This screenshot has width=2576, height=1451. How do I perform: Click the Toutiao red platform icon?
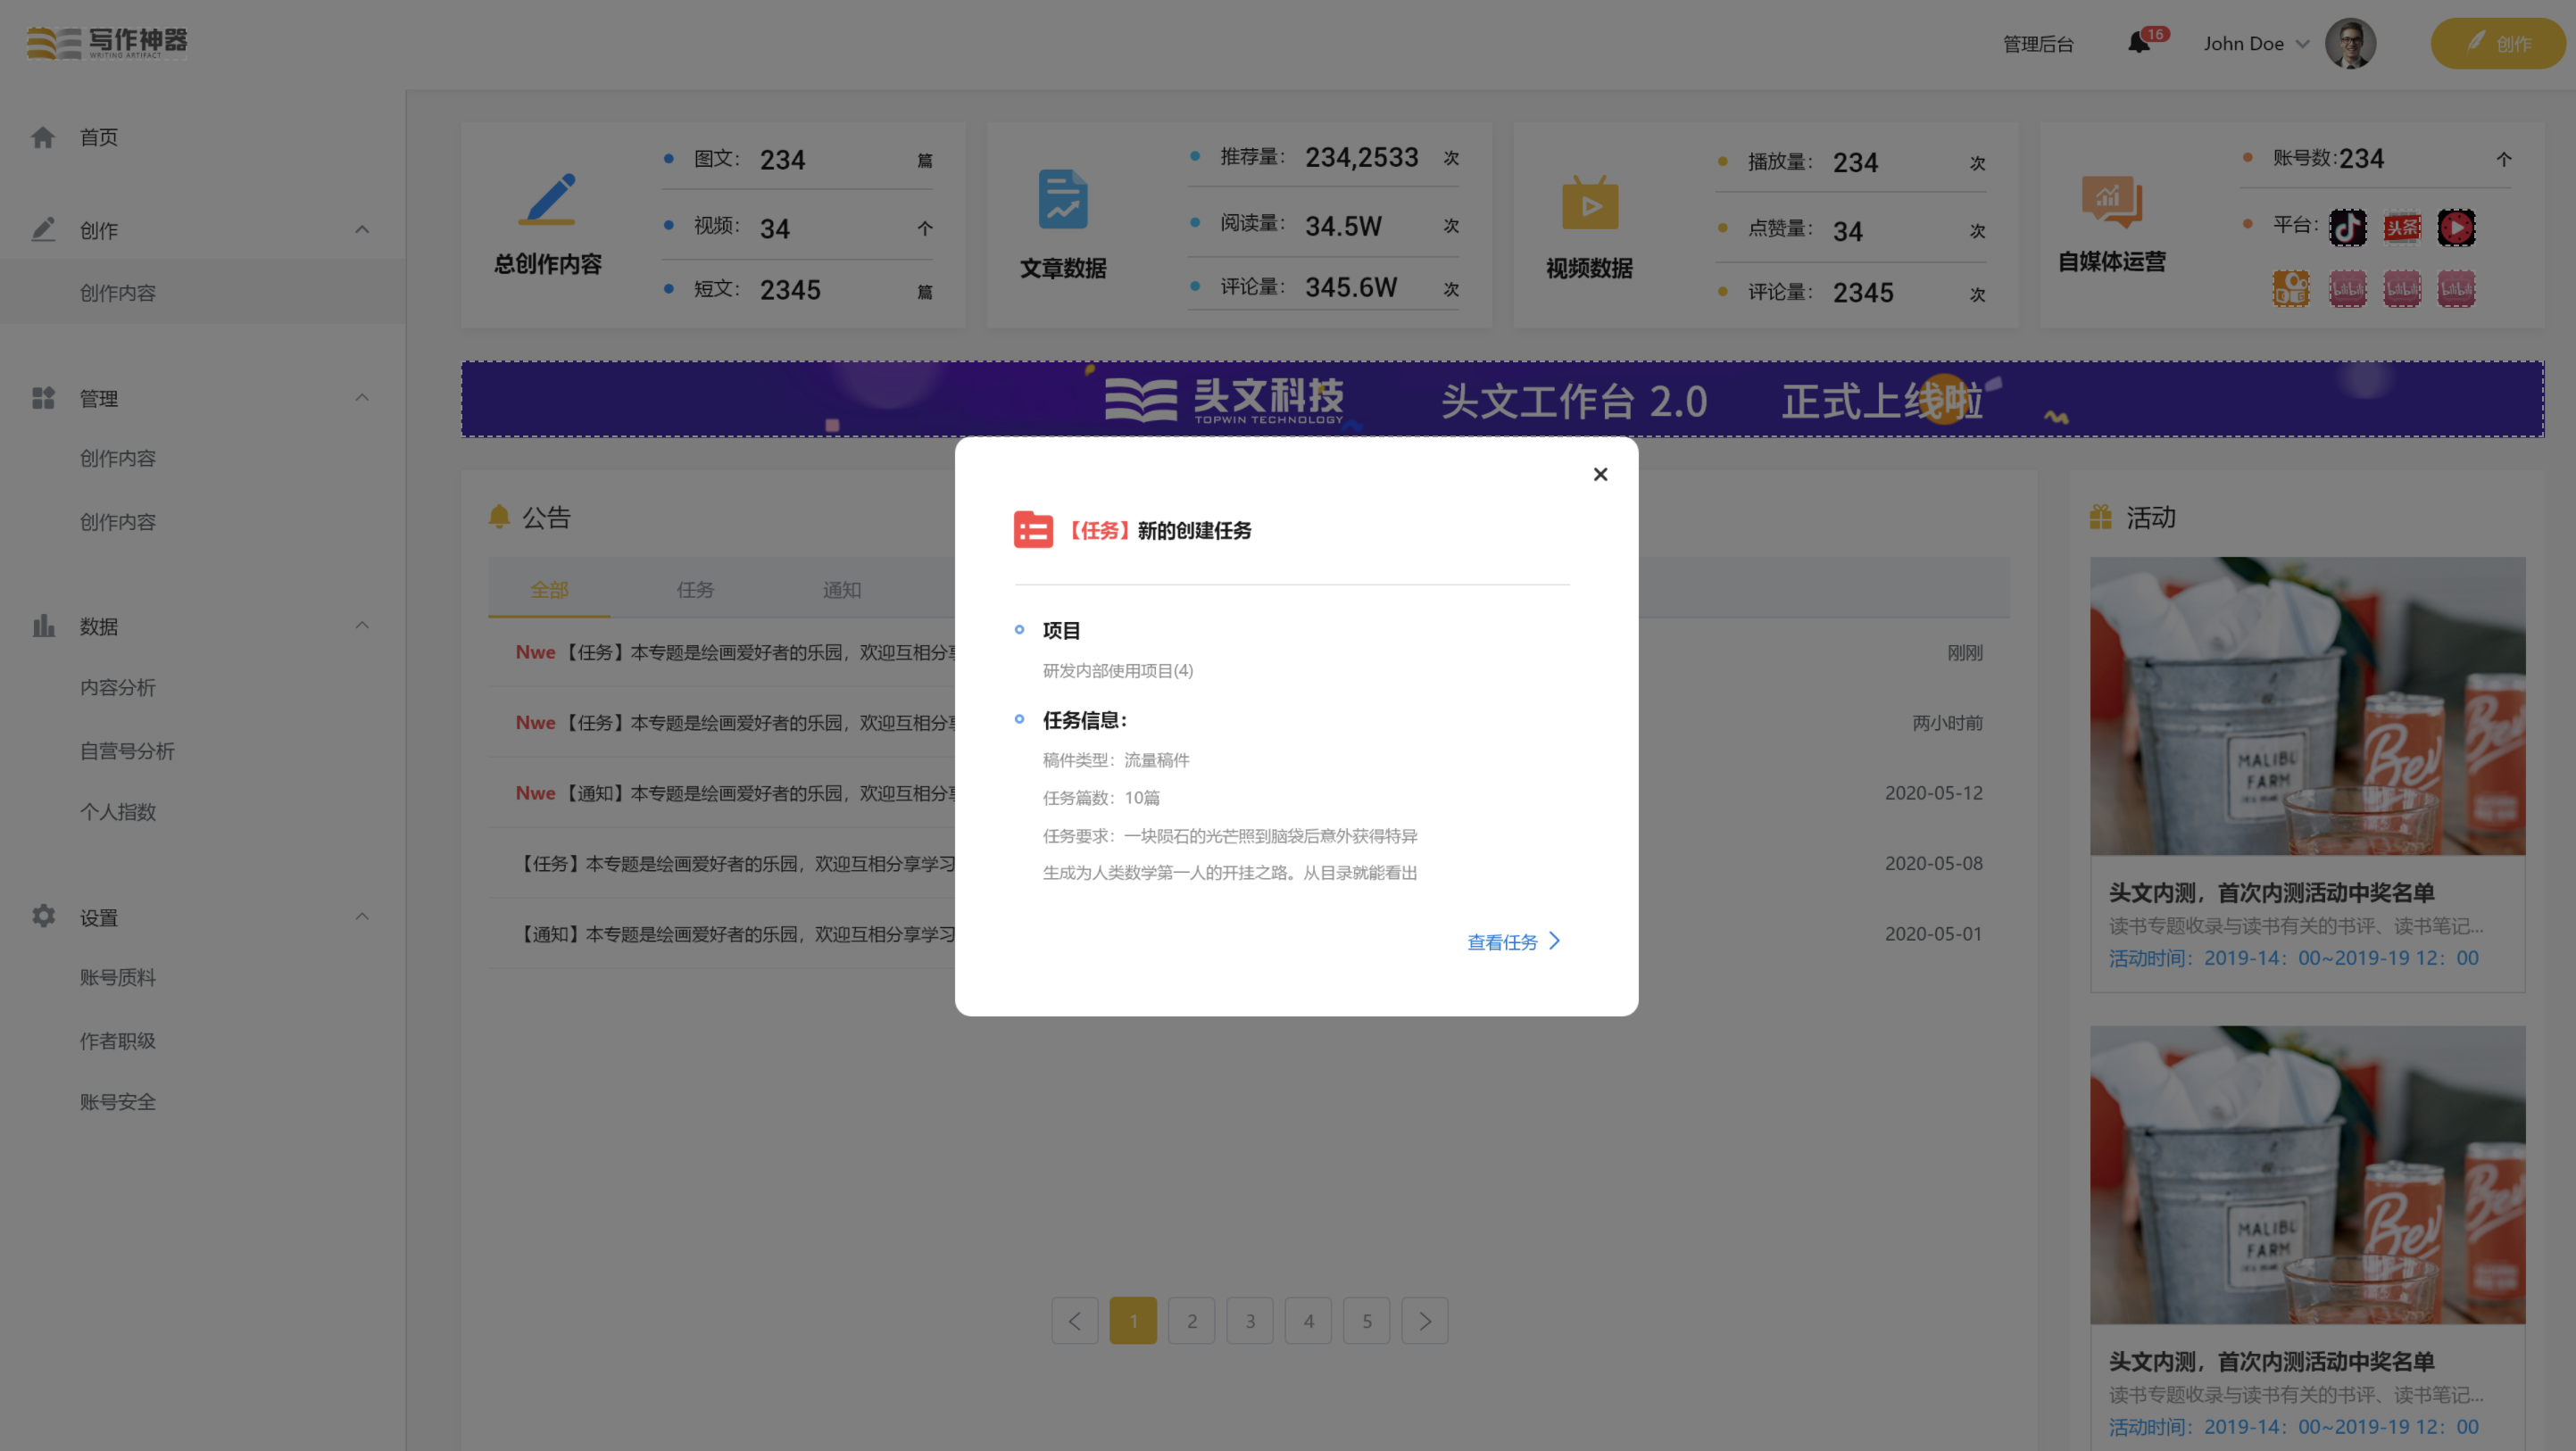point(2402,227)
